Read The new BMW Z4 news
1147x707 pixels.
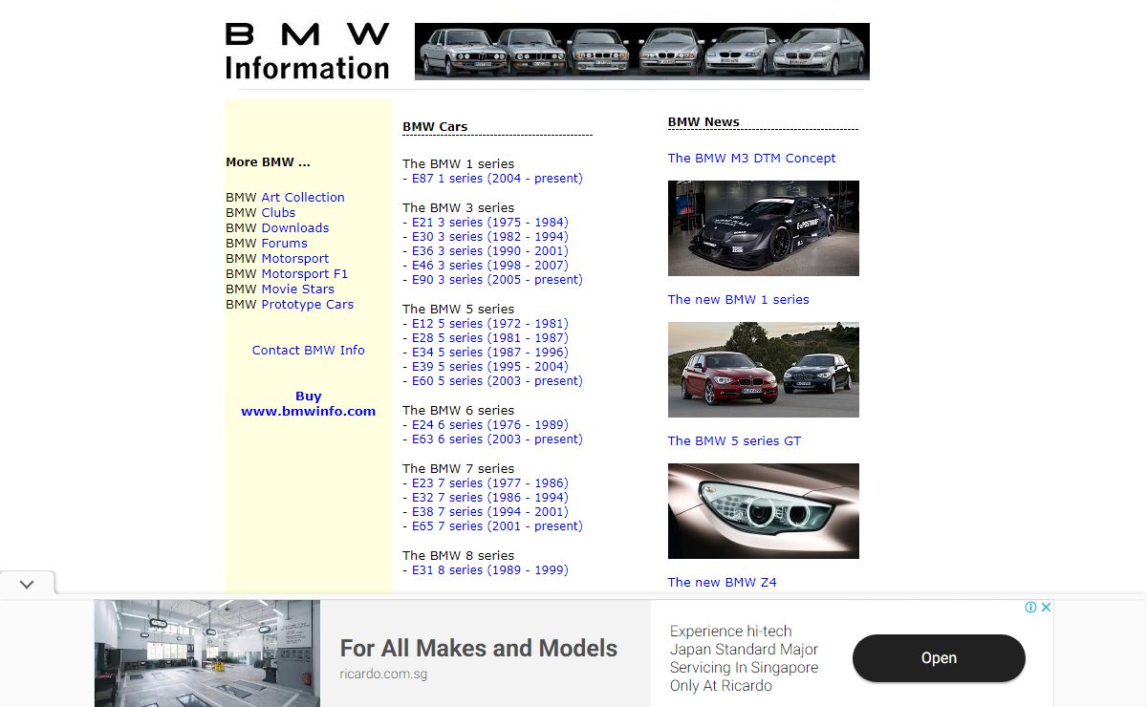click(722, 583)
